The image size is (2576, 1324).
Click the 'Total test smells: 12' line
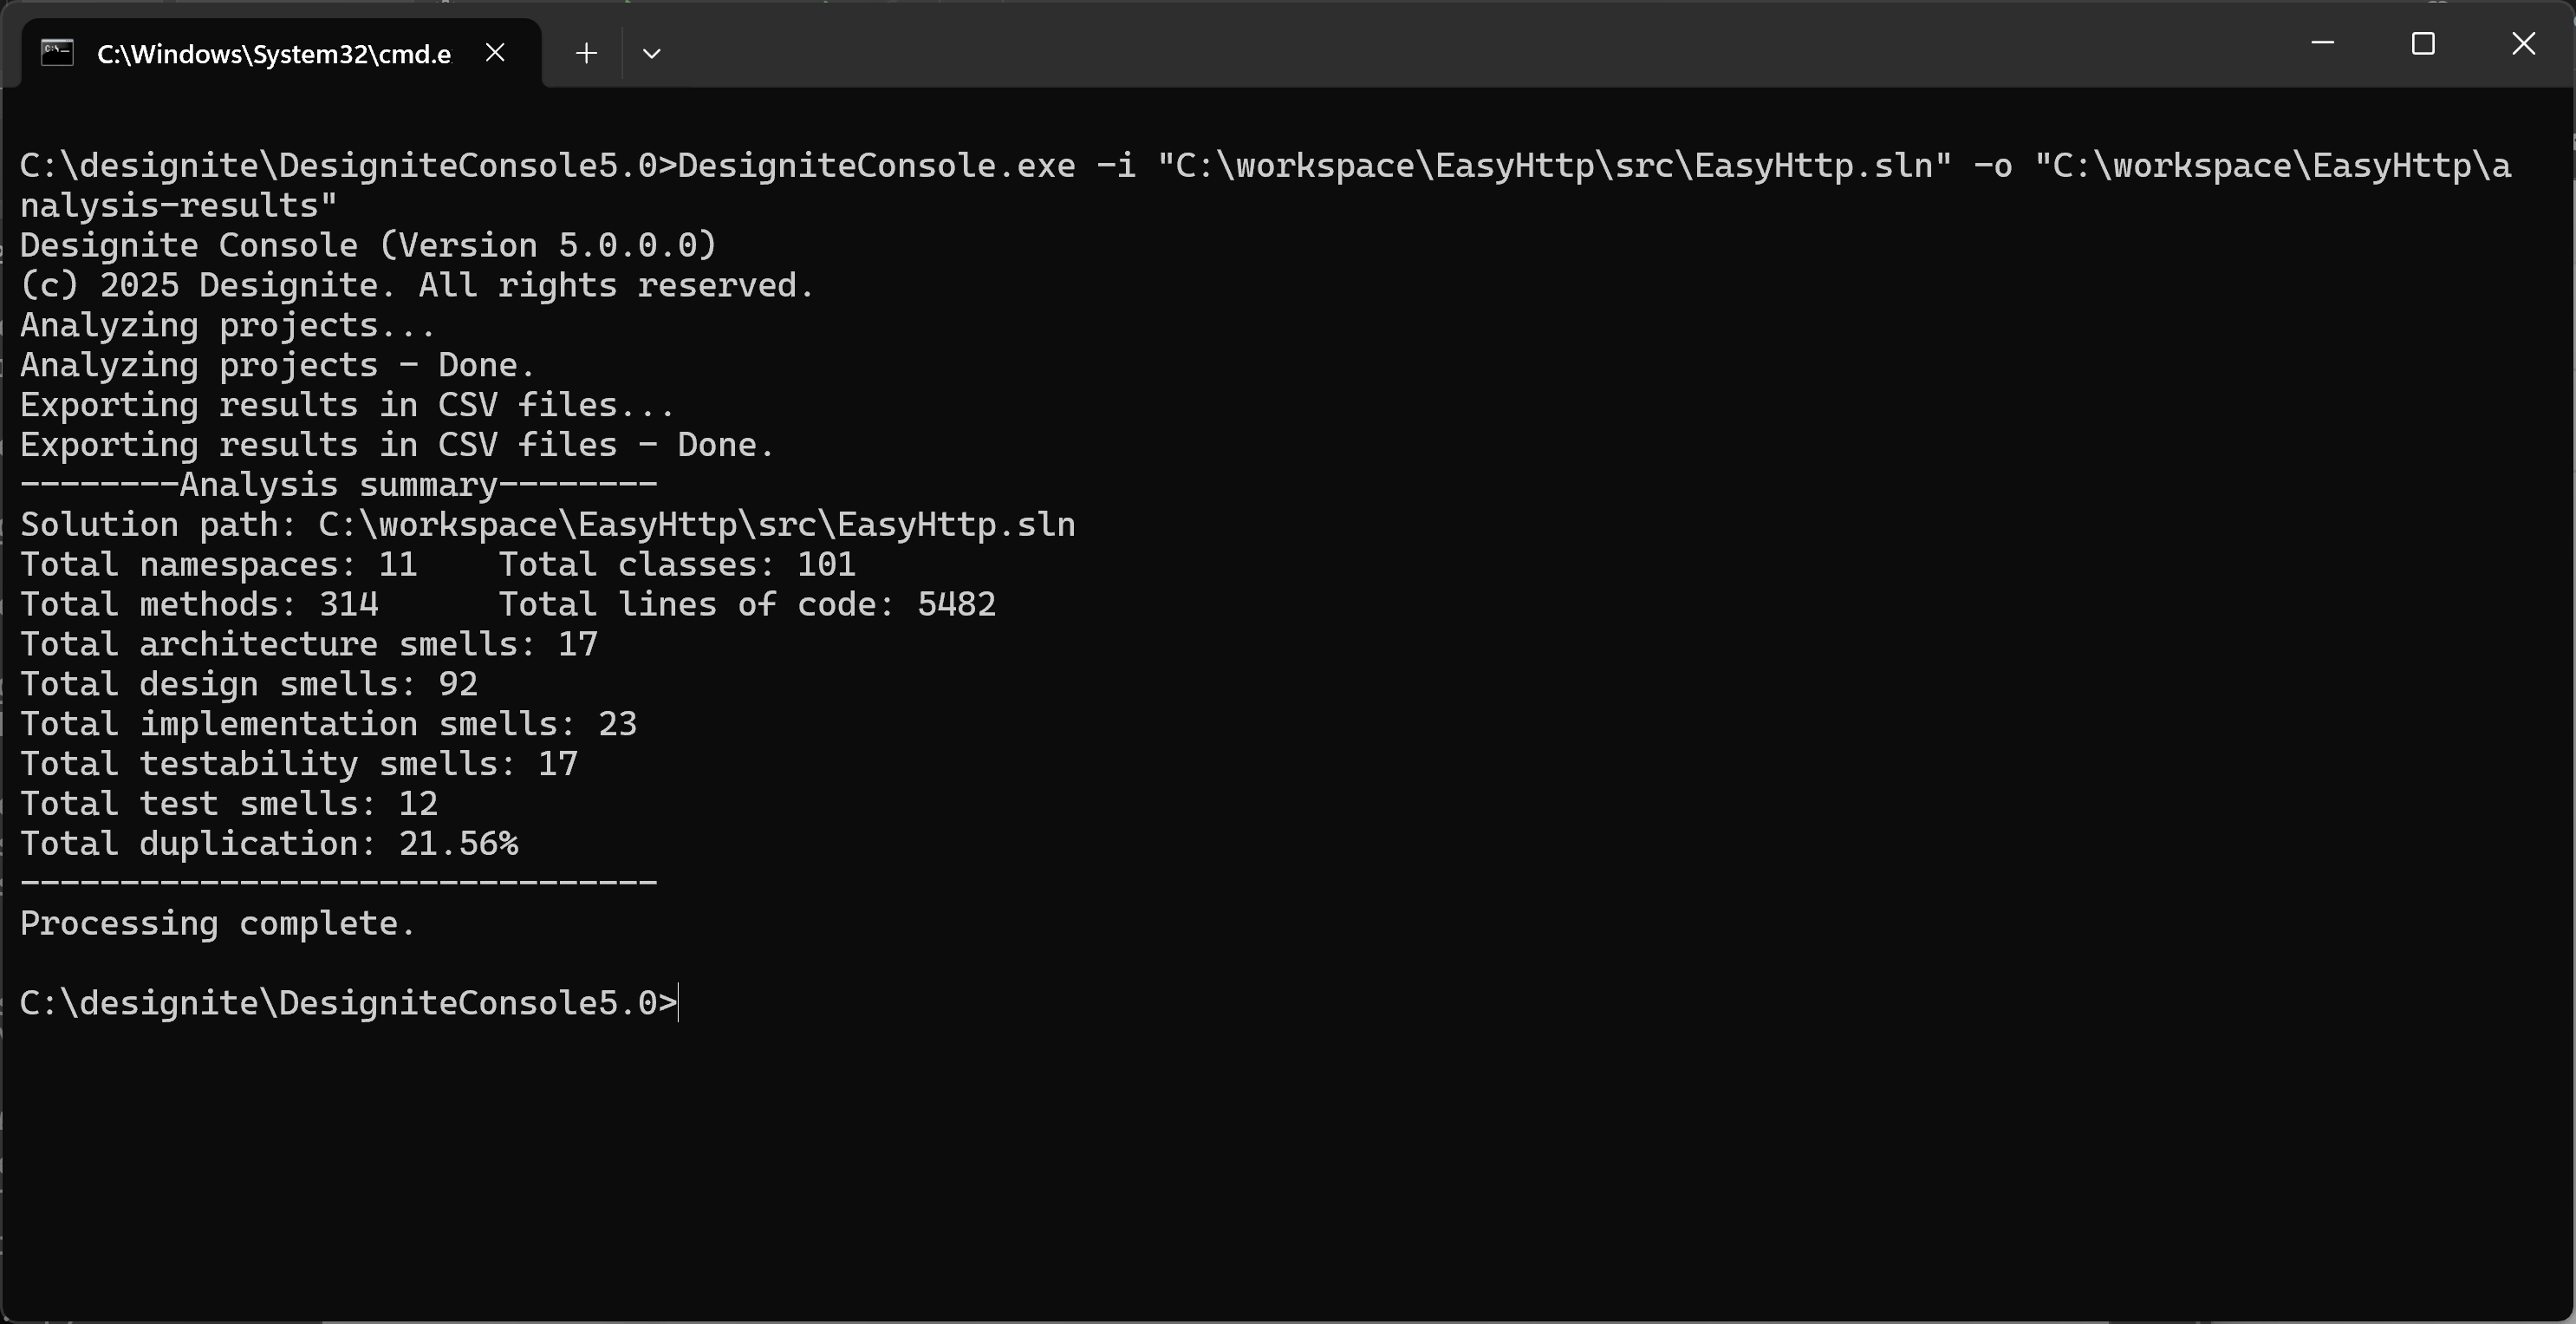tap(228, 803)
